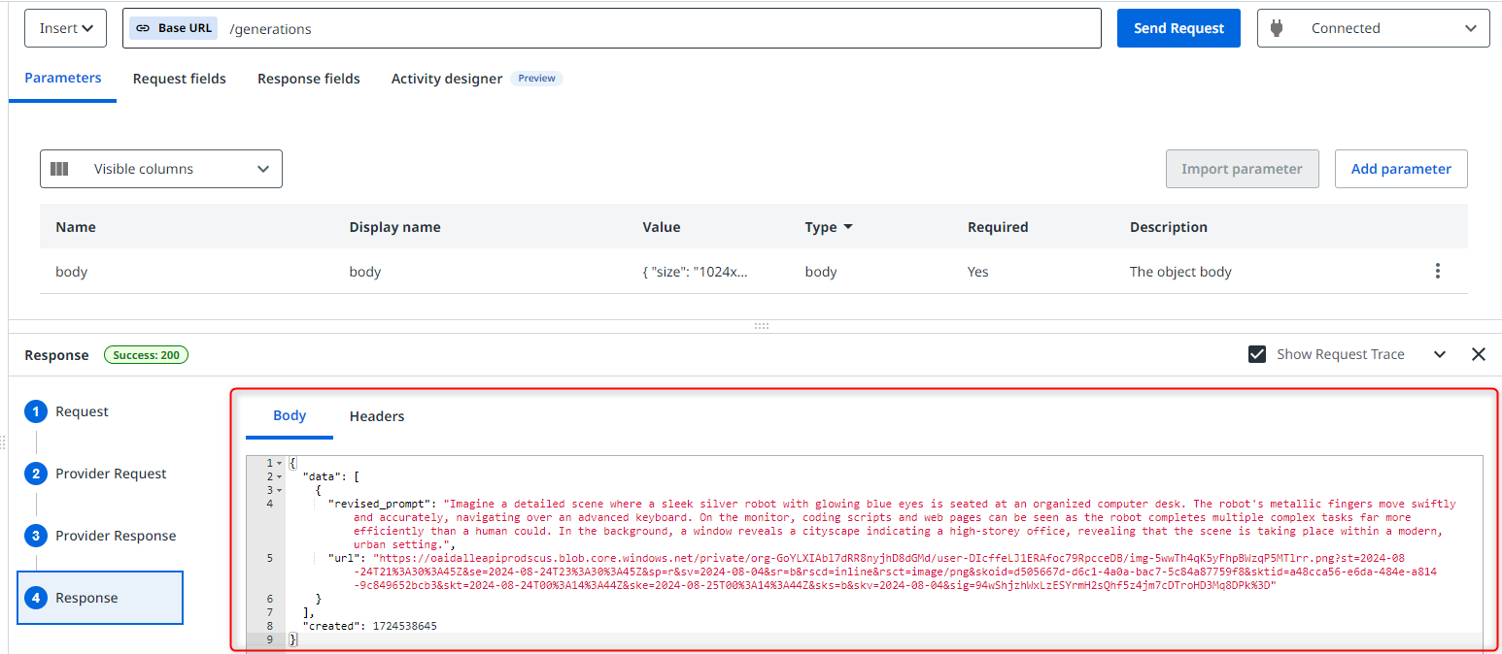The height and width of the screenshot is (654, 1502).
Task: Toggle the Show Request Trace checkbox
Action: pos(1257,354)
